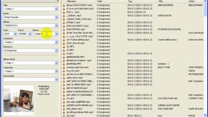Click the VLC icon for AAP KI NAZRON.mp3
The height and width of the screenshot is (117, 208).
click(64, 88)
